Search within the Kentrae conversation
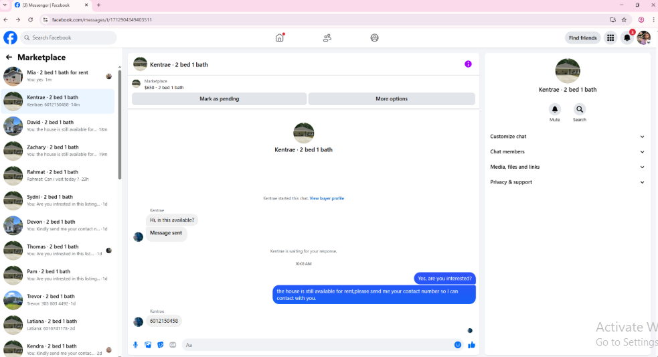The height and width of the screenshot is (357, 658). pyautogui.click(x=579, y=109)
